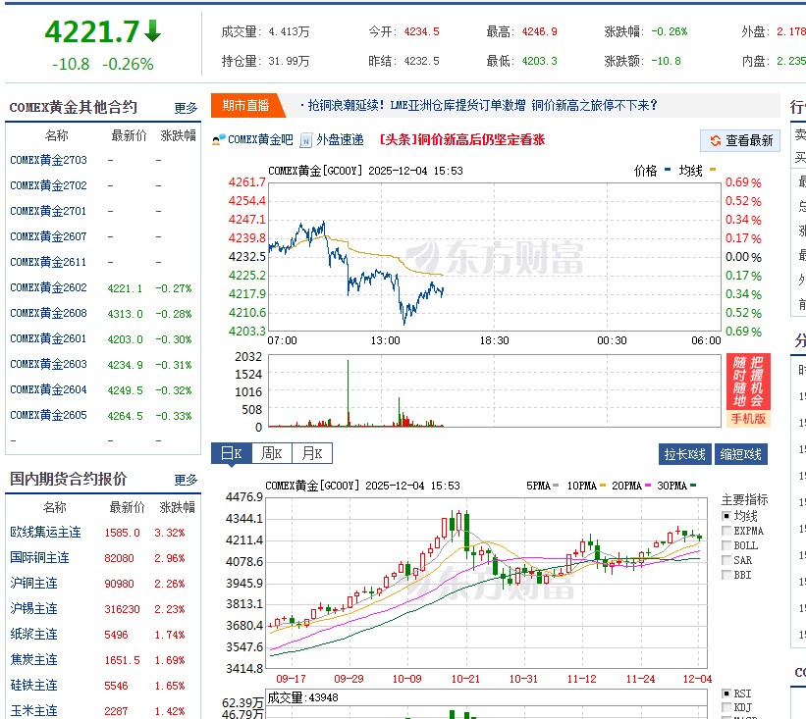Switch to the 月K tab
The image size is (806, 719).
pyautogui.click(x=310, y=453)
